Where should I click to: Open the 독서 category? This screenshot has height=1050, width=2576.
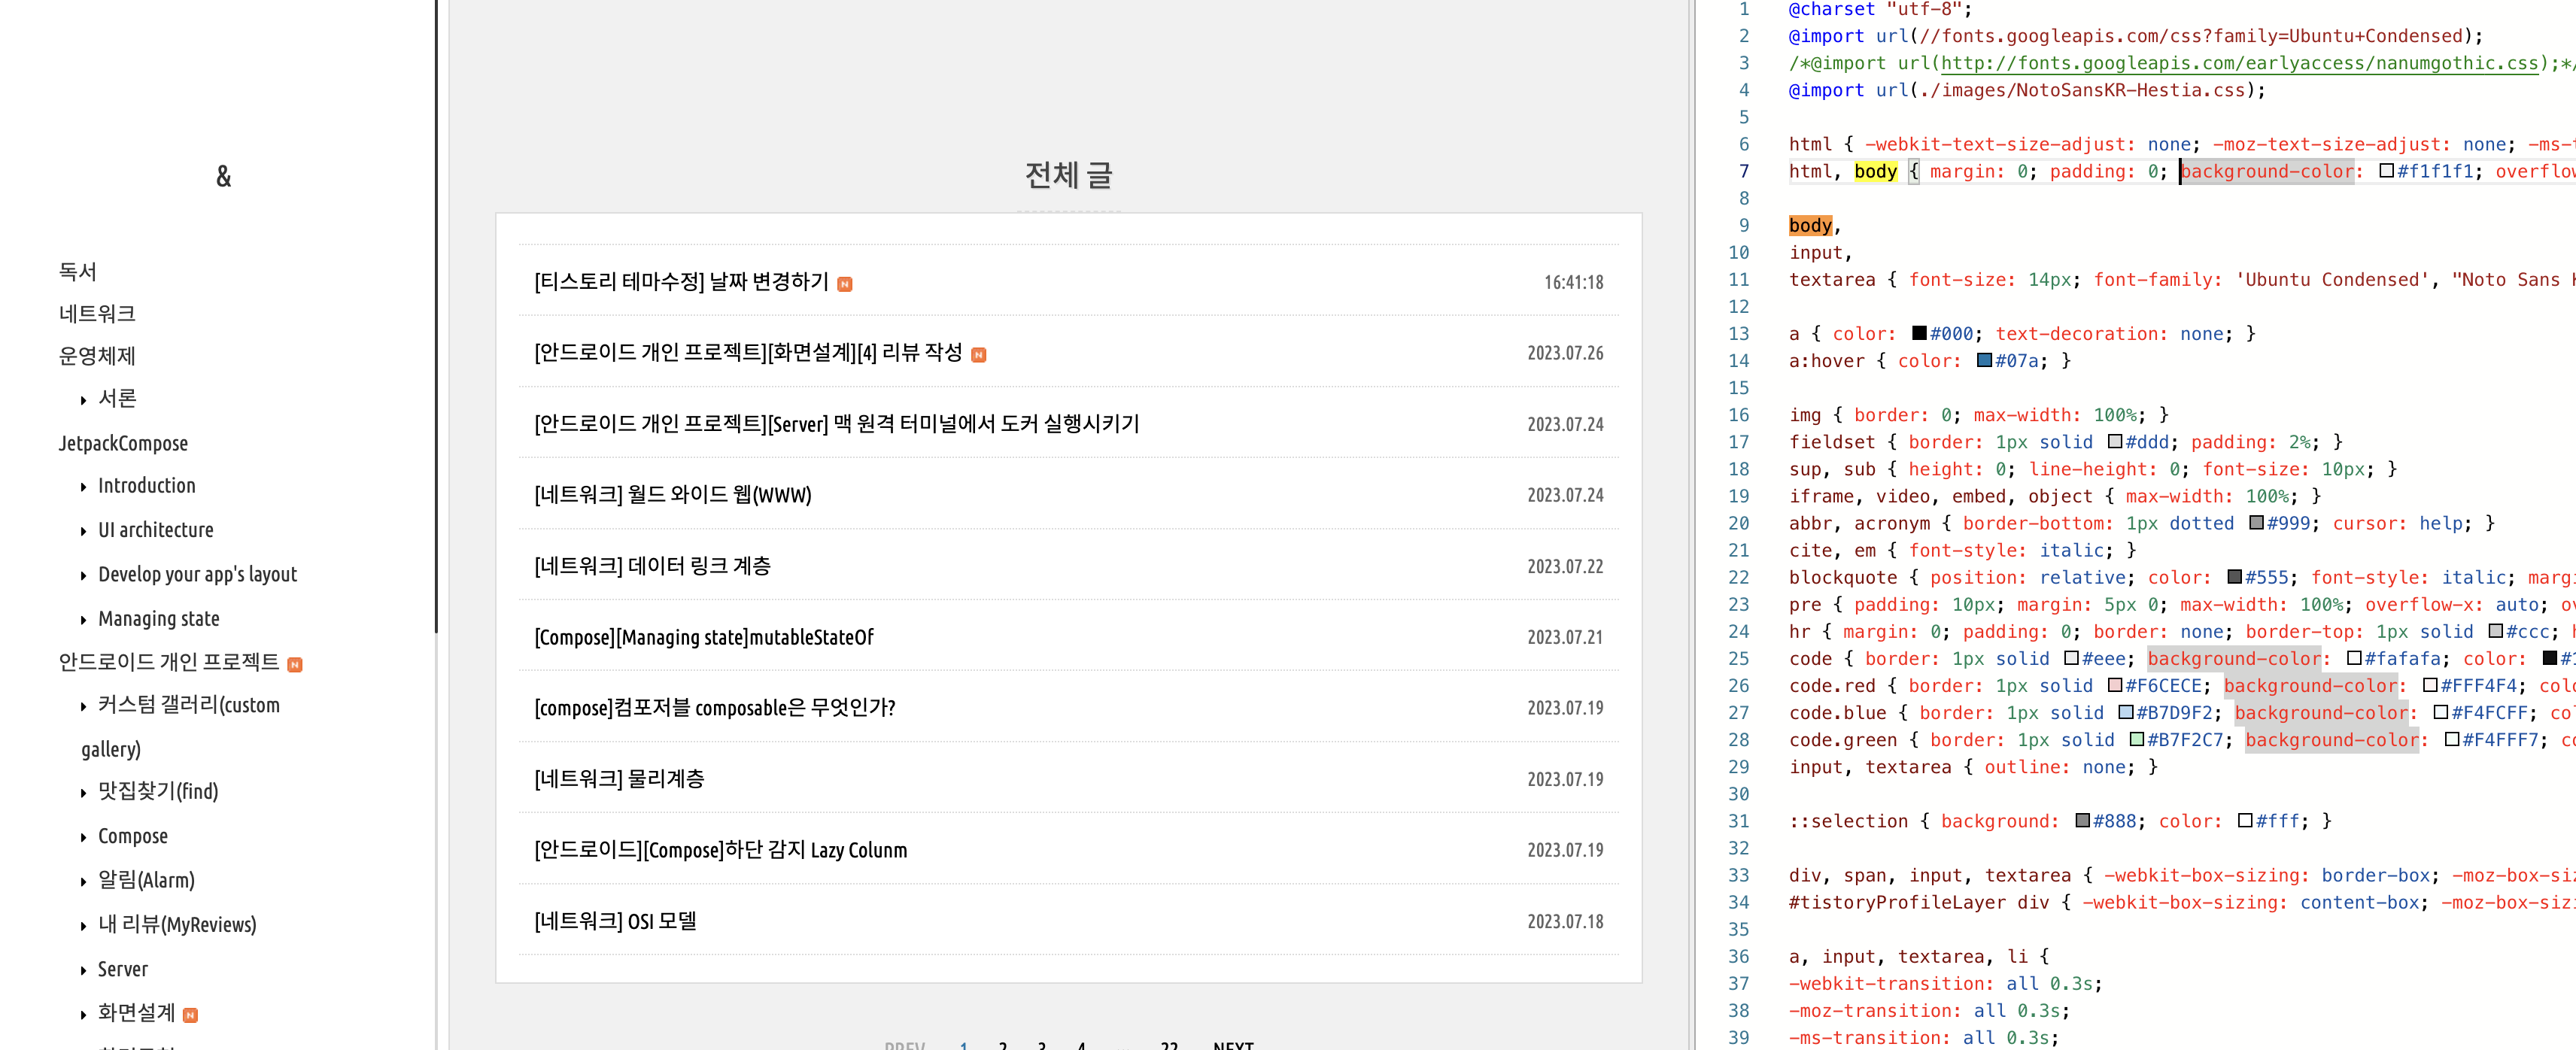pyautogui.click(x=77, y=271)
